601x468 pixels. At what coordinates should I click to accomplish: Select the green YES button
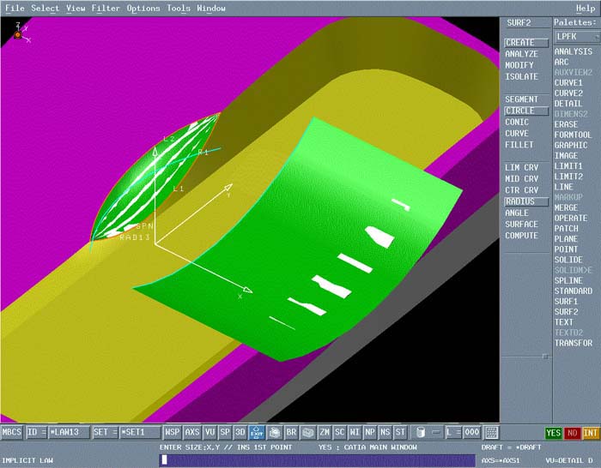pos(554,433)
